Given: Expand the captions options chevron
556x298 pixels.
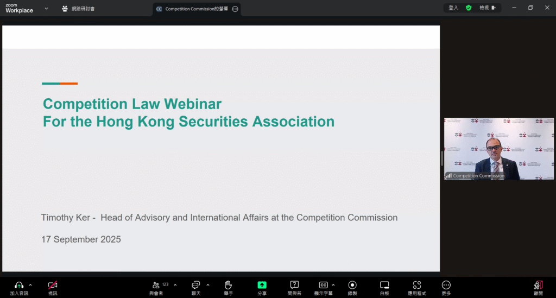Looking at the screenshot, I should [x=333, y=284].
